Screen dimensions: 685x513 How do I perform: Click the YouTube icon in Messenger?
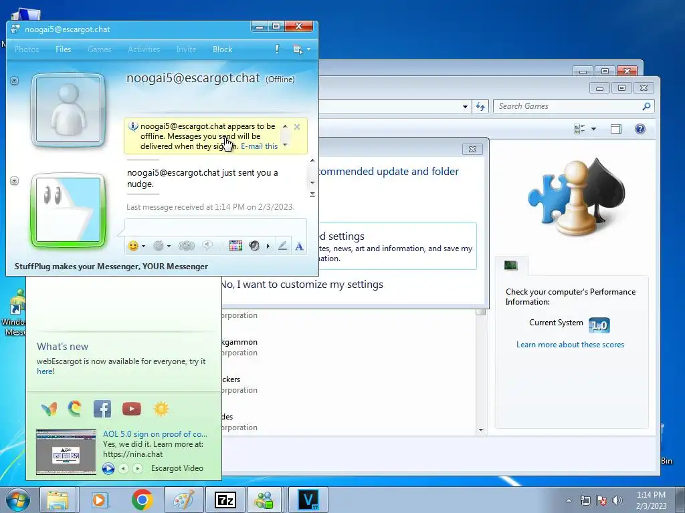132,409
